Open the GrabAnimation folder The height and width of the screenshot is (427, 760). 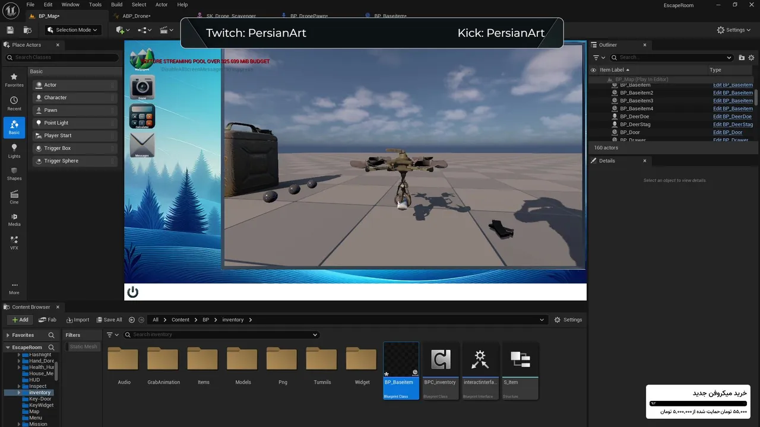click(x=163, y=365)
